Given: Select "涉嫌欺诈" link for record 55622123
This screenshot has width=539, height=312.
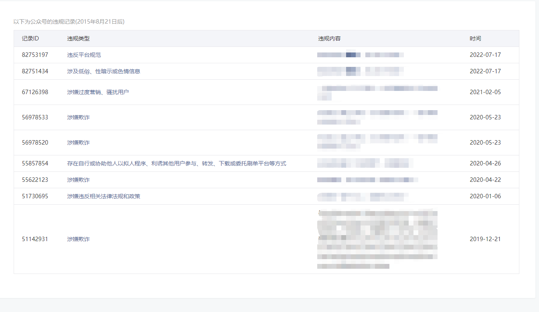Looking at the screenshot, I should [78, 180].
